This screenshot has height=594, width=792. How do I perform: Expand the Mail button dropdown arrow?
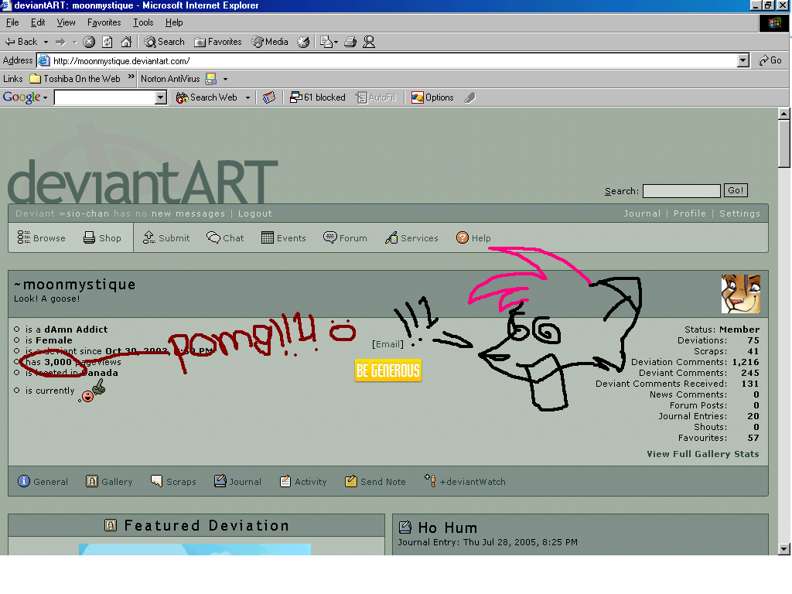click(336, 42)
